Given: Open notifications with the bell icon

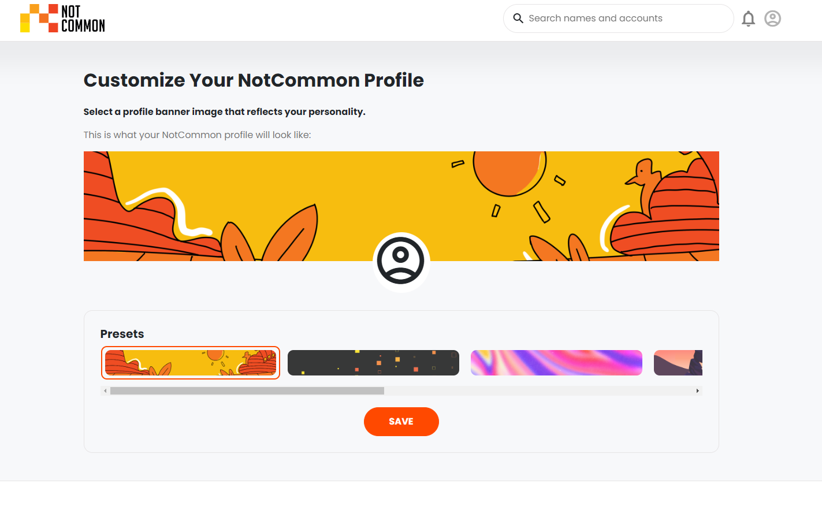Looking at the screenshot, I should 748,18.
